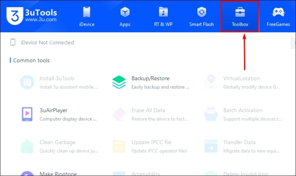This screenshot has width=296, height=176.
Task: Click 'Support multiple devices t...' description
Action: 252,119
